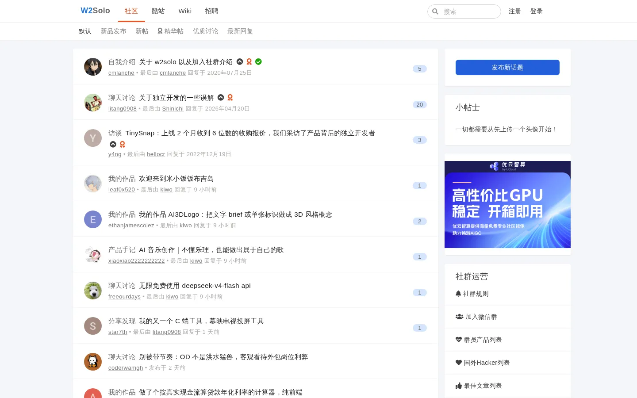Focus the 搜索 search field

[x=464, y=11]
